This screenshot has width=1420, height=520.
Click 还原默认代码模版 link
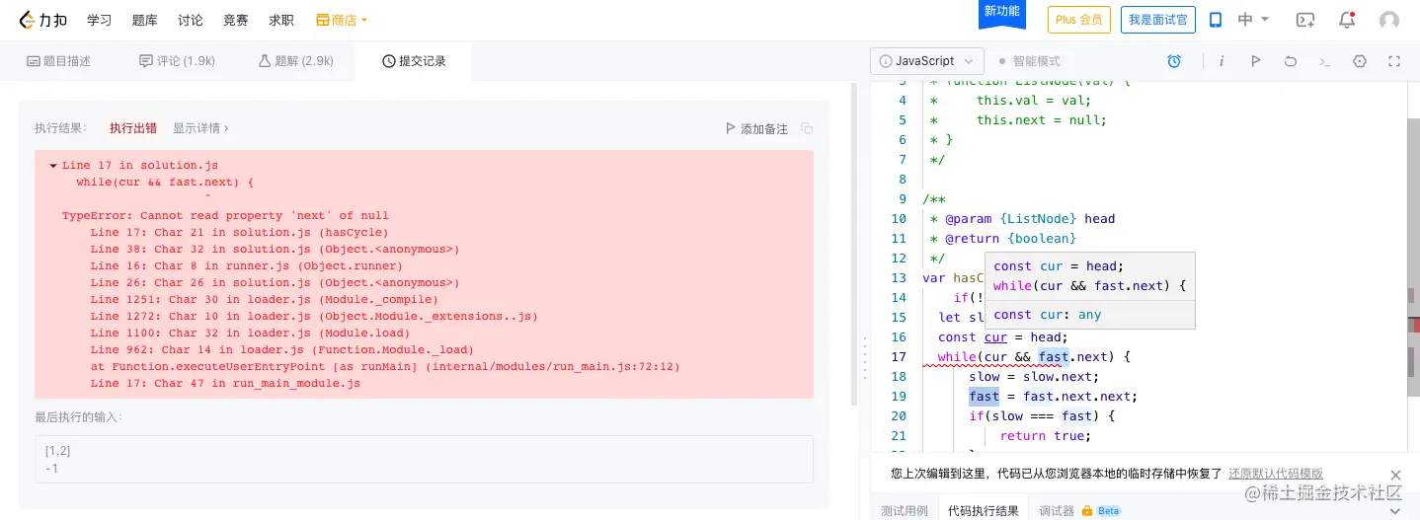pyautogui.click(x=1275, y=474)
